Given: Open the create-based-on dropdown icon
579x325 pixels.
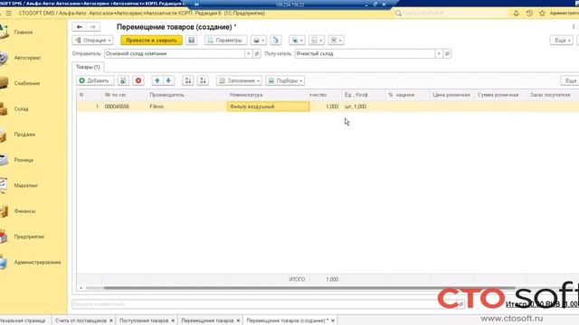Looking at the screenshot, I should [297, 40].
